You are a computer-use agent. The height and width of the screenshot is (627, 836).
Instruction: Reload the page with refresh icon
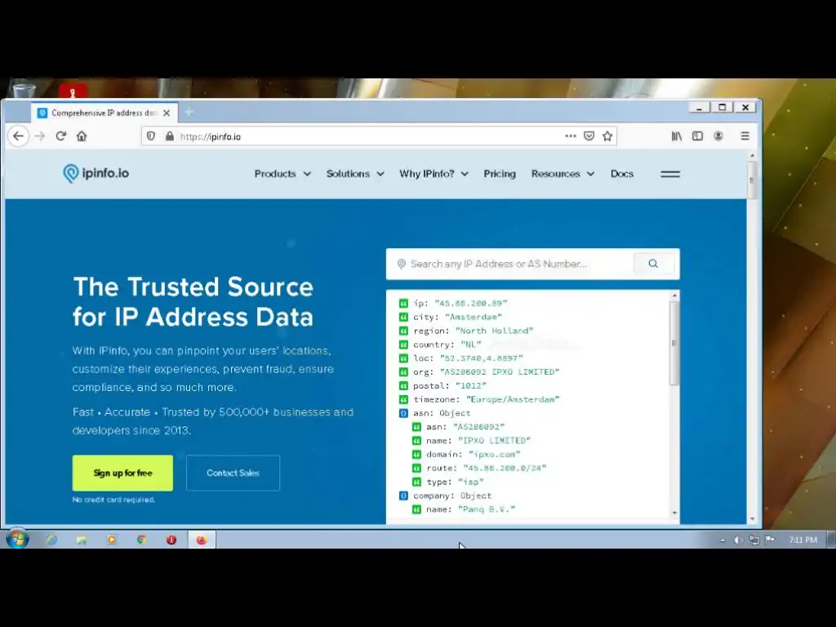[60, 136]
